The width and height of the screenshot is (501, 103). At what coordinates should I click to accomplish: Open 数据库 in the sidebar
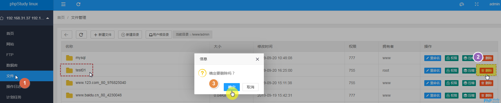pos(12,65)
